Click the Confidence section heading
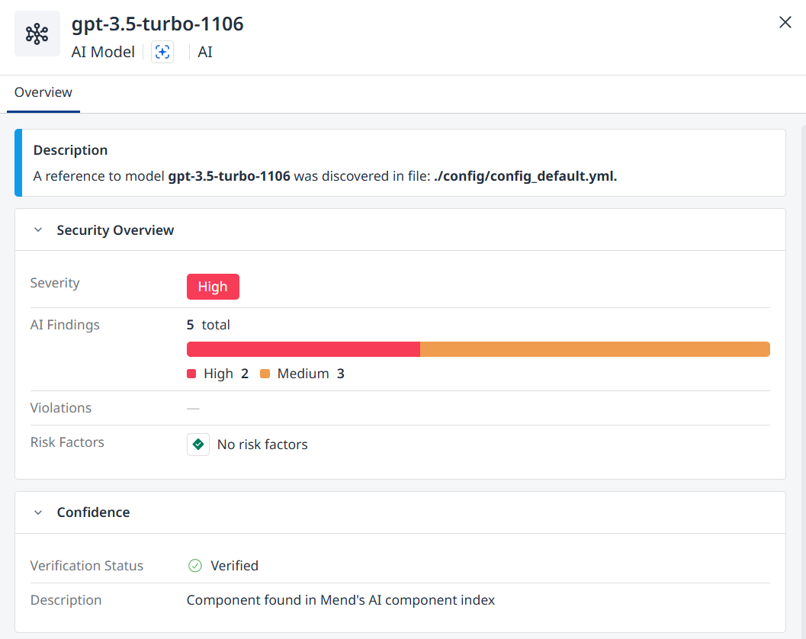 point(93,512)
